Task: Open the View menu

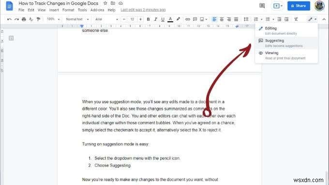Action: coord(42,10)
